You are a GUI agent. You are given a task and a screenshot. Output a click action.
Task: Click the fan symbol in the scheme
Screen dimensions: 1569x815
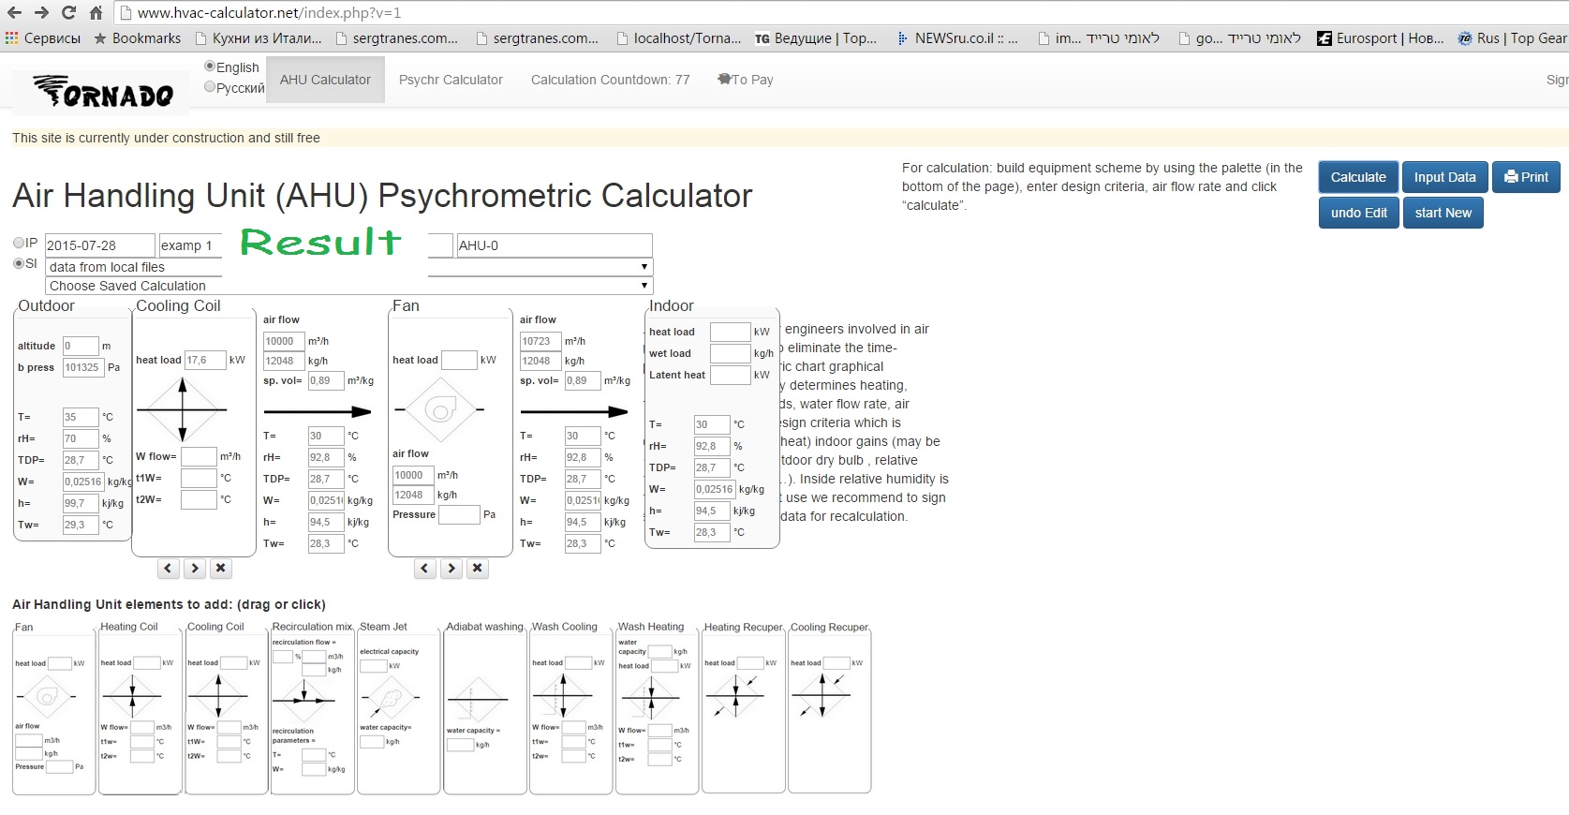[439, 409]
